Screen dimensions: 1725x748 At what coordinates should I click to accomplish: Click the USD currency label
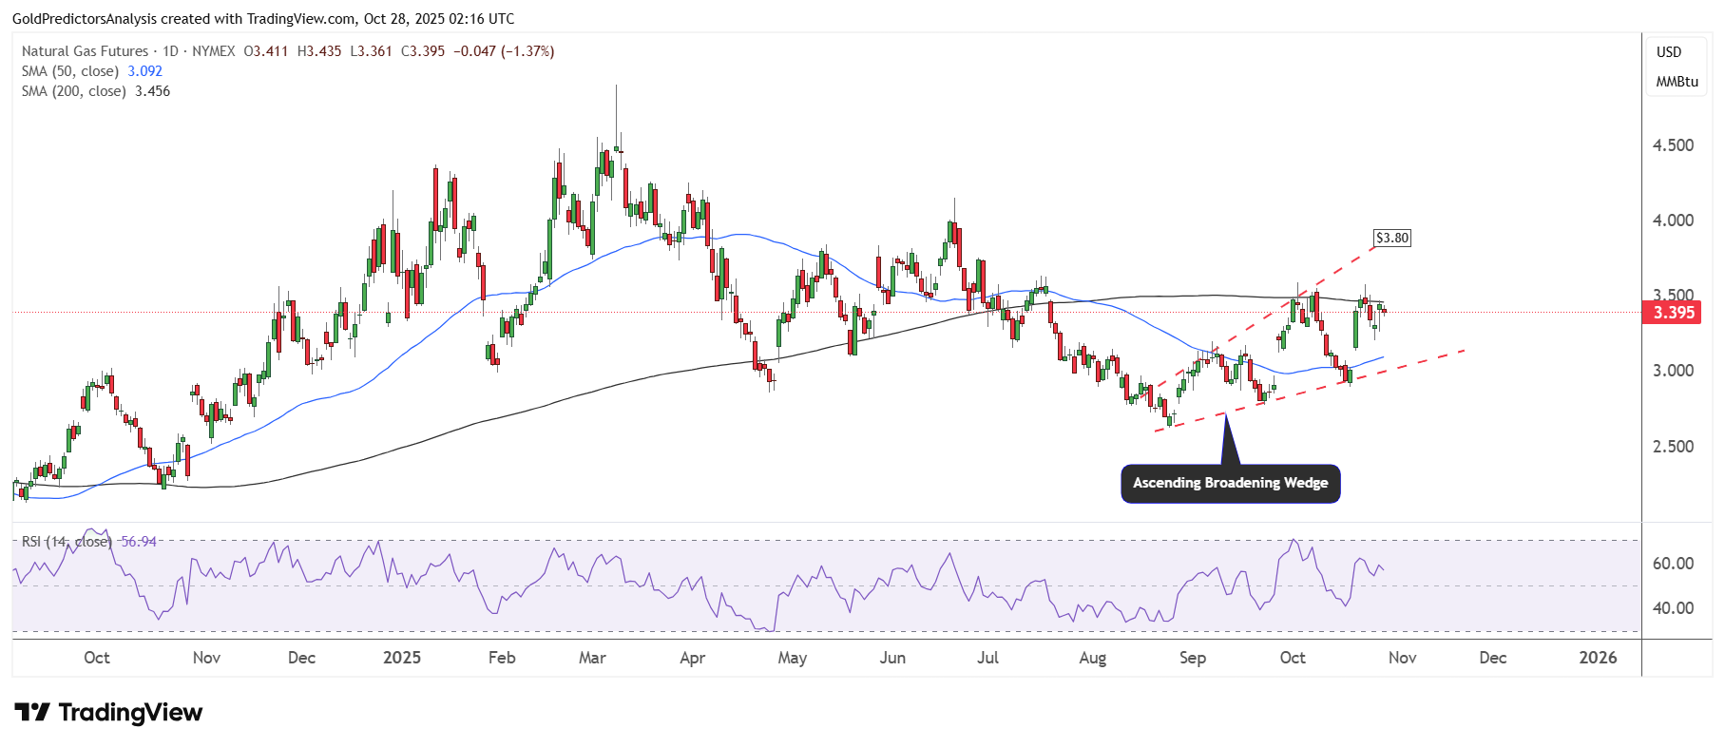click(x=1669, y=52)
